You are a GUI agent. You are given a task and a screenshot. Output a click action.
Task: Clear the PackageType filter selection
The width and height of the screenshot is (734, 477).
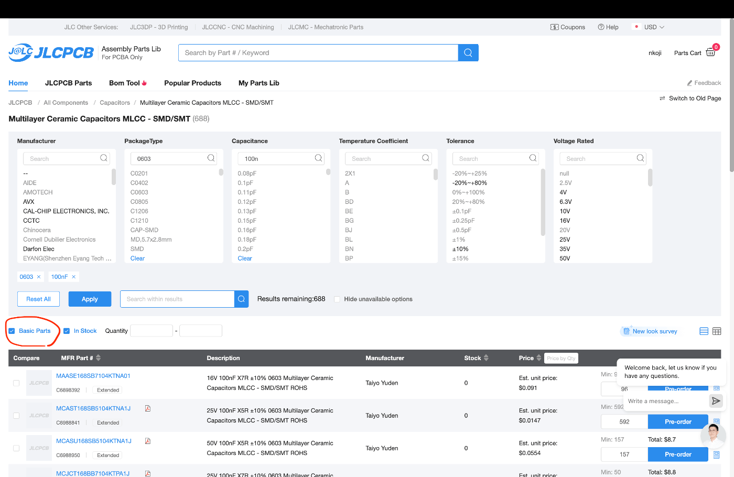click(137, 258)
